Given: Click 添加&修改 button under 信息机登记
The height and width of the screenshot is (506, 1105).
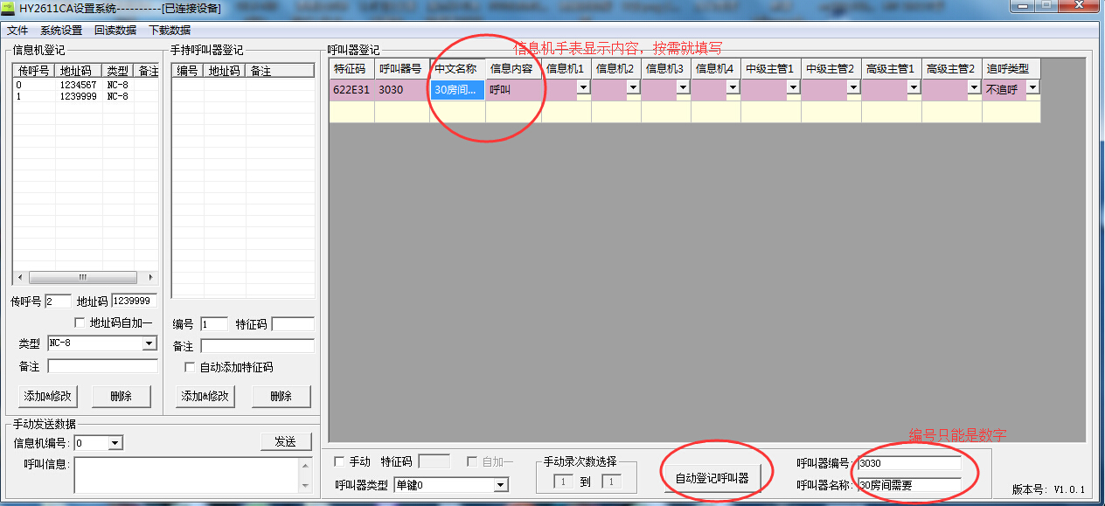Looking at the screenshot, I should [x=47, y=396].
